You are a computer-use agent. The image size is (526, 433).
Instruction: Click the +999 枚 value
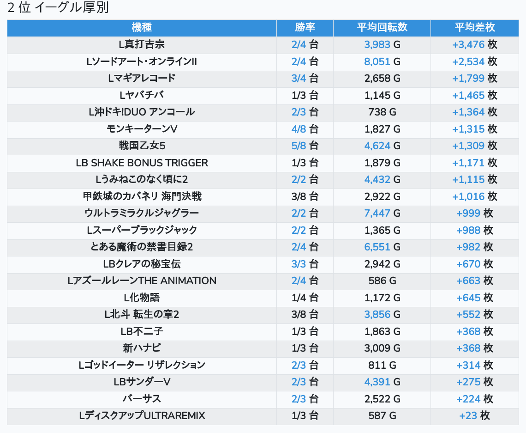[x=474, y=213]
